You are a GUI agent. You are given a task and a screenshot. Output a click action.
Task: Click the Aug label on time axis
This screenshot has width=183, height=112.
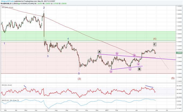[x=56, y=110]
